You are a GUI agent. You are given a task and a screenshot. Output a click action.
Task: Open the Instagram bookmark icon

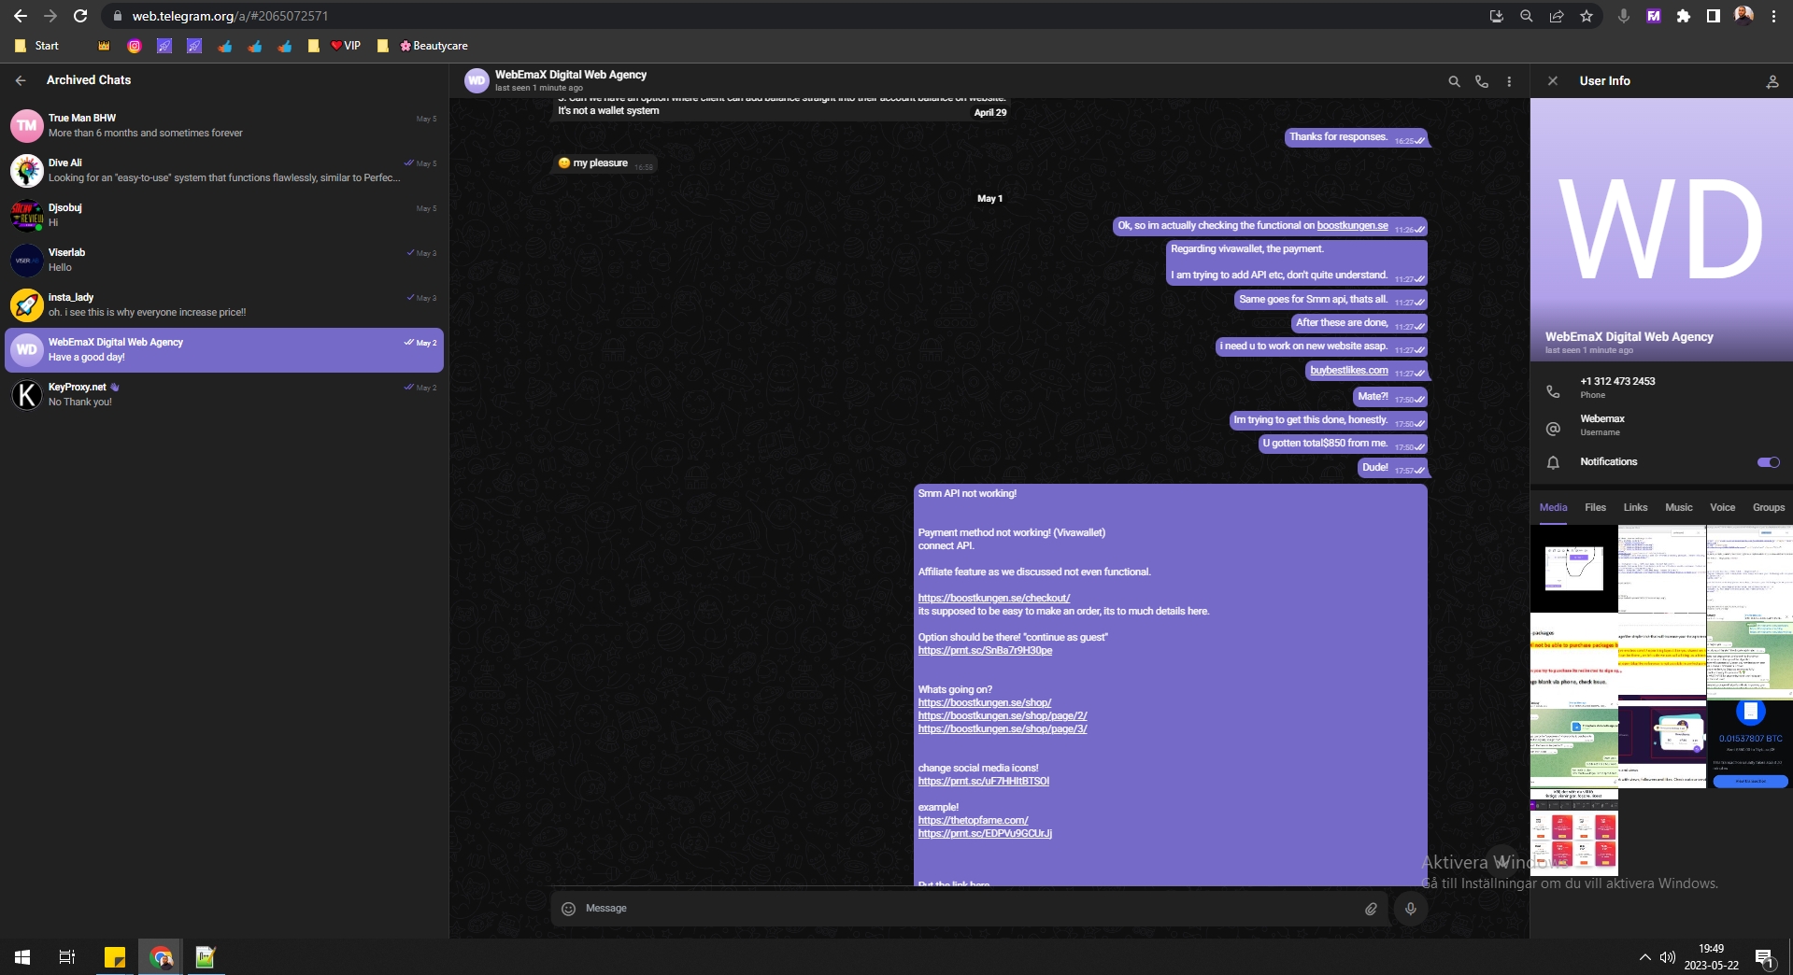click(x=135, y=46)
